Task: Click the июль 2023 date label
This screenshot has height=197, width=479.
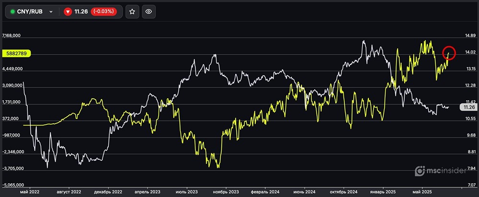Action: [x=188, y=192]
